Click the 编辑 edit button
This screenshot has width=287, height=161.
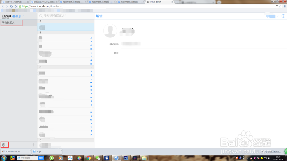coord(99,16)
